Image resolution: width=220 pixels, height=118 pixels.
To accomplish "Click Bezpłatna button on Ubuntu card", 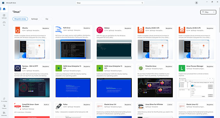I will tap(46, 28).
